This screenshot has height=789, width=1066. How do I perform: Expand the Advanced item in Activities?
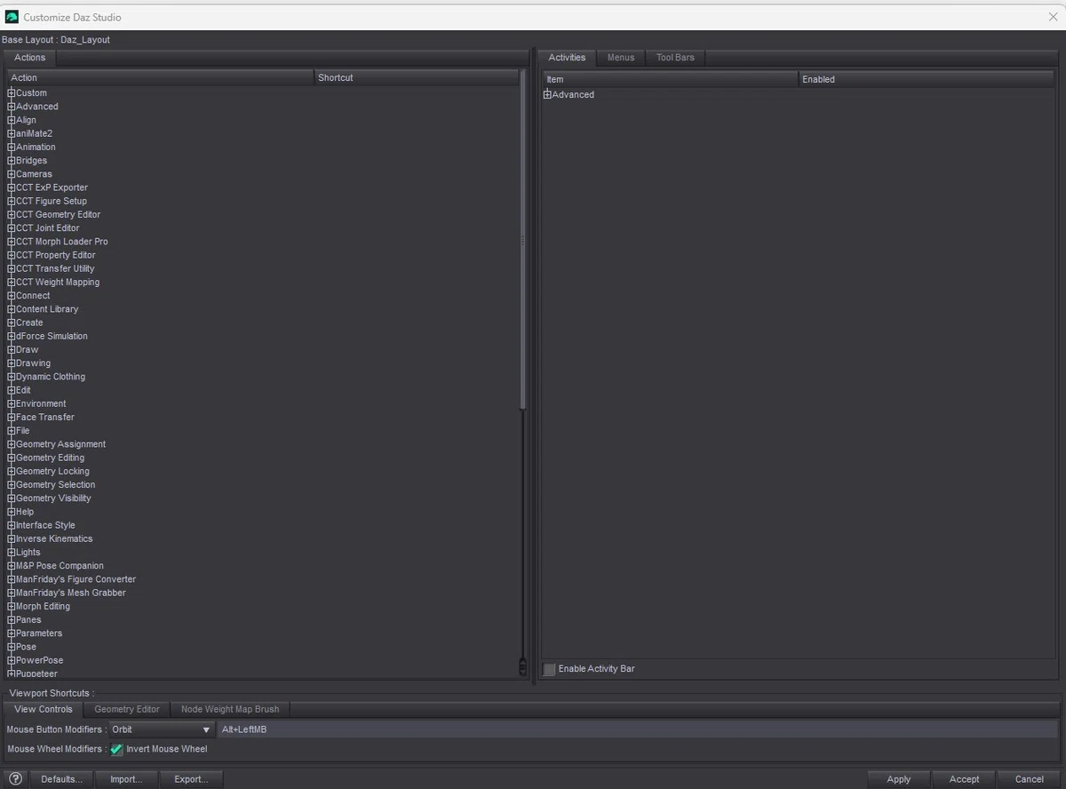click(x=548, y=94)
